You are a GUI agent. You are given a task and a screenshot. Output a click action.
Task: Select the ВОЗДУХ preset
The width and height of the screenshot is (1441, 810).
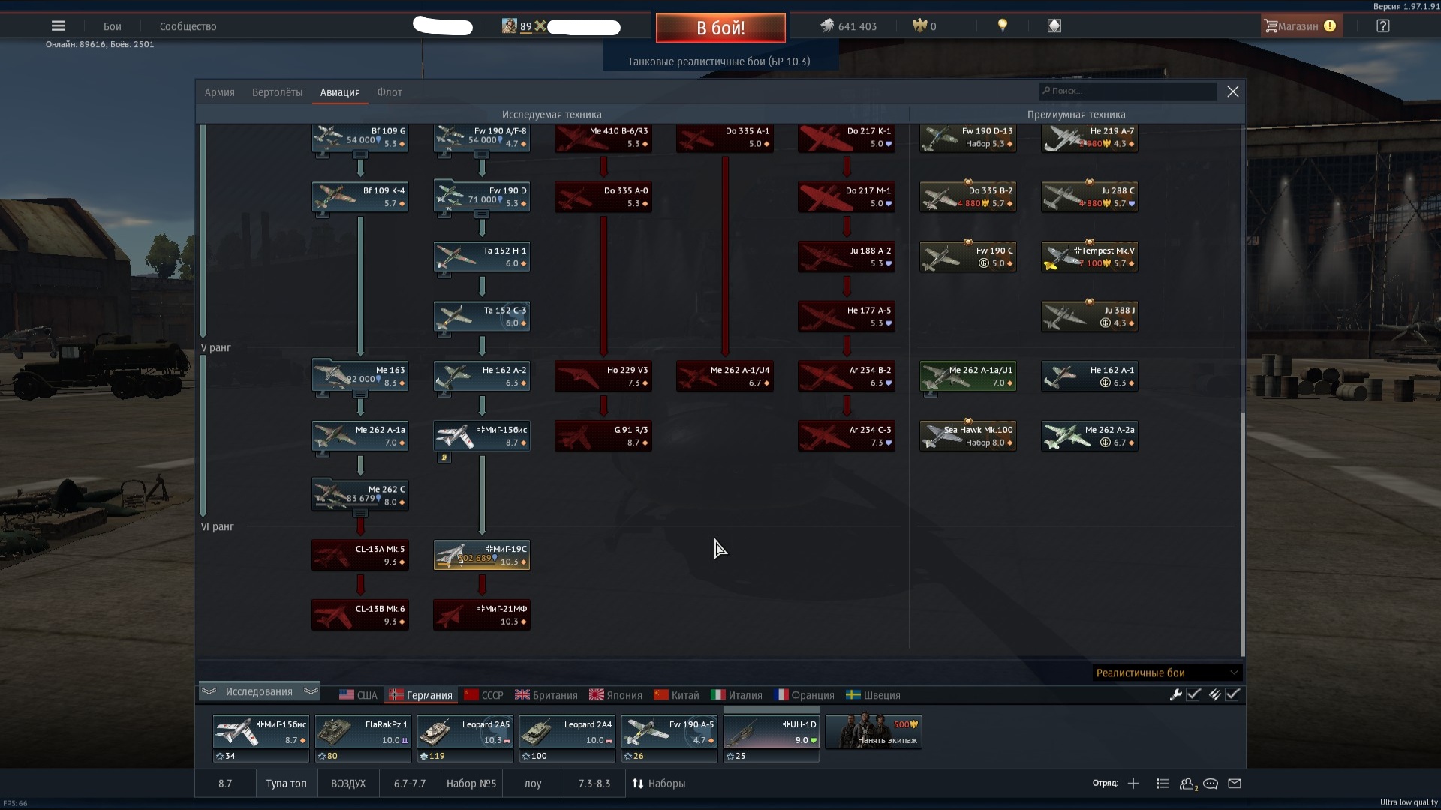click(x=348, y=784)
